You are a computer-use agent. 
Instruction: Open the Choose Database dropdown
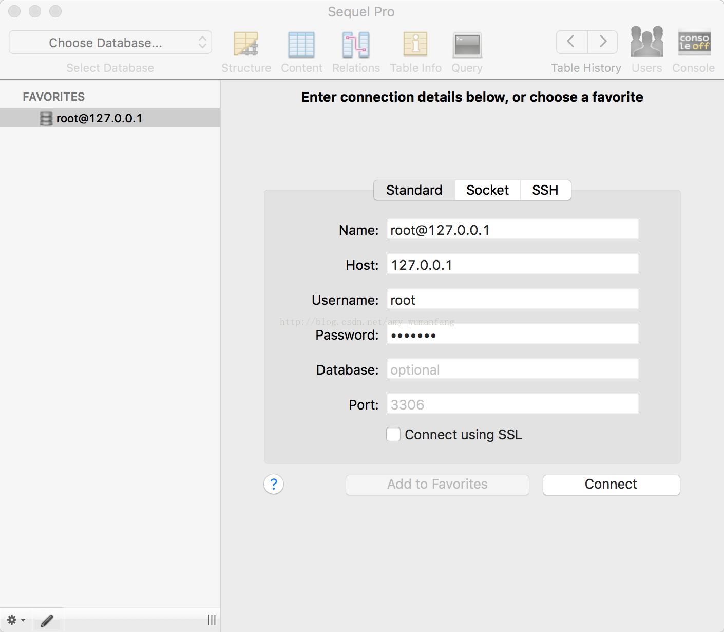point(110,42)
